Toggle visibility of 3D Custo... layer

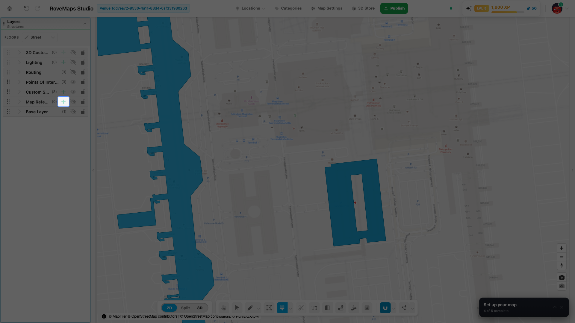pos(73,52)
